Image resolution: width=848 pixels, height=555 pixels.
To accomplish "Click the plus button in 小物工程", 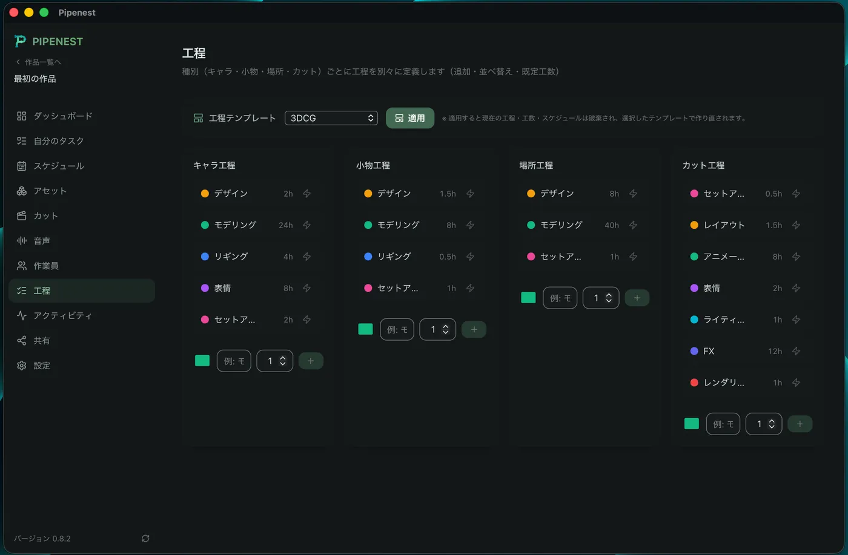I will coord(474,329).
